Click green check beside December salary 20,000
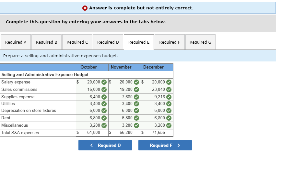293x174 pixels. pos(169,82)
